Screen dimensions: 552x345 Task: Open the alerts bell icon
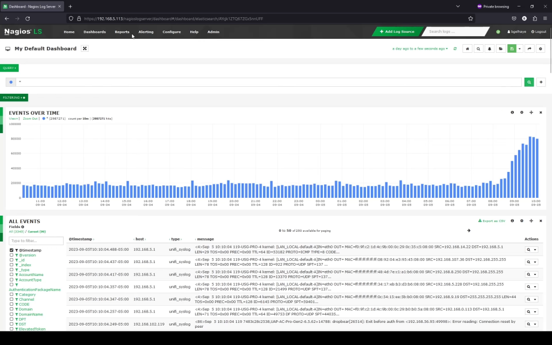click(x=489, y=49)
